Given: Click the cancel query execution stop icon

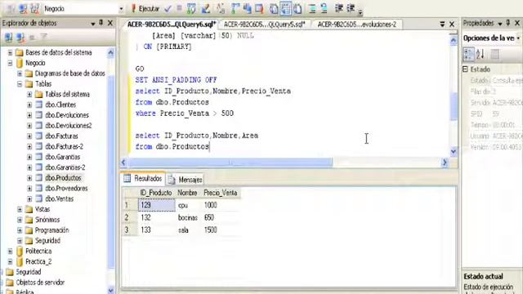Looking at the screenshot, I should click(179, 8).
